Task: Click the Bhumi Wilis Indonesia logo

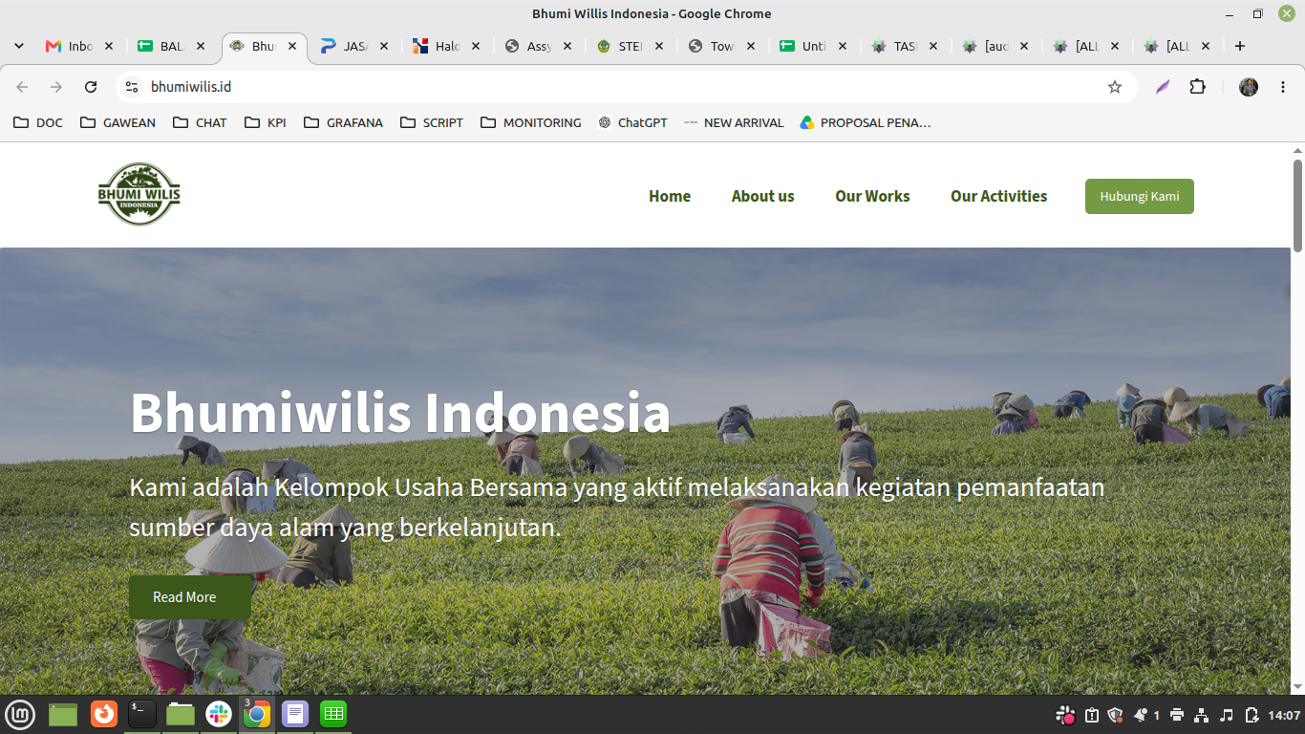Action: pyautogui.click(x=139, y=194)
